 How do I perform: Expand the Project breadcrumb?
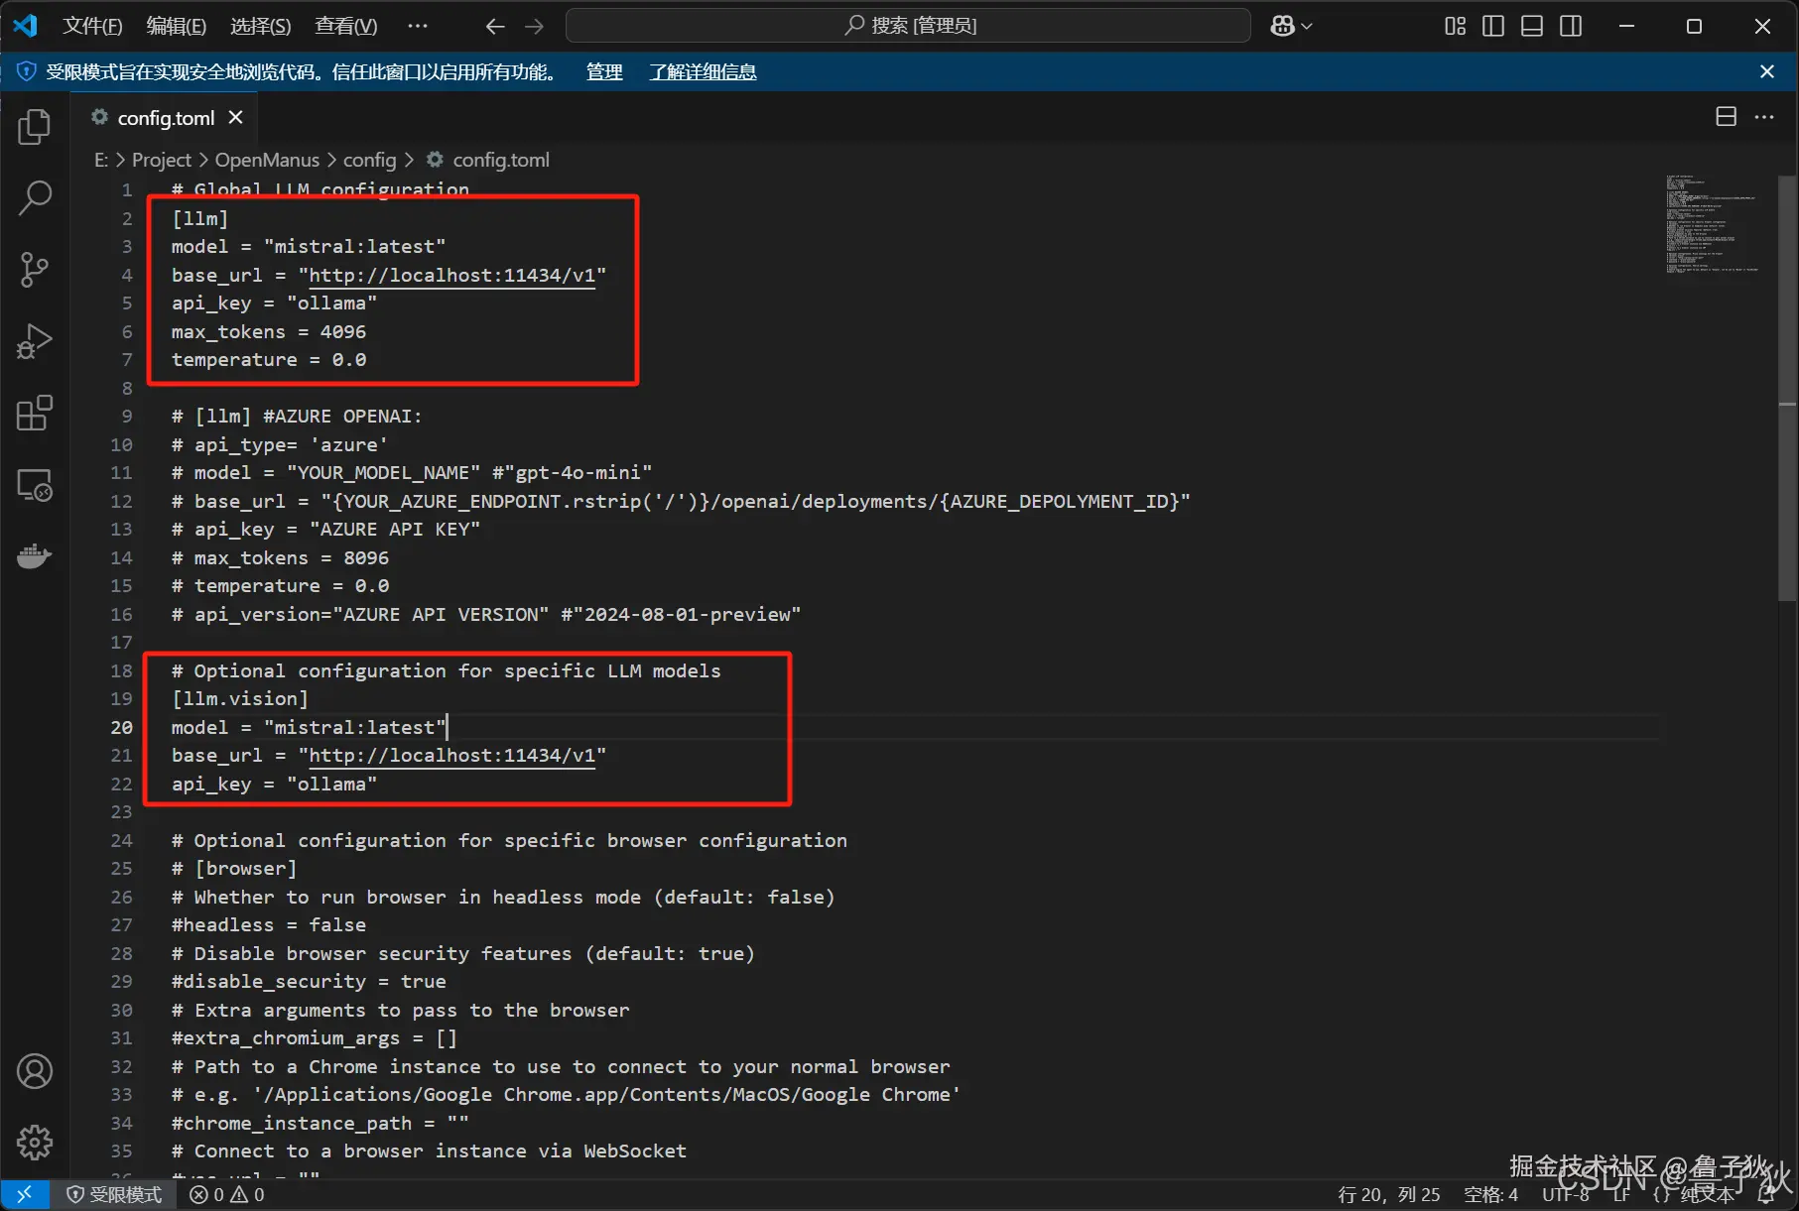coord(162,160)
